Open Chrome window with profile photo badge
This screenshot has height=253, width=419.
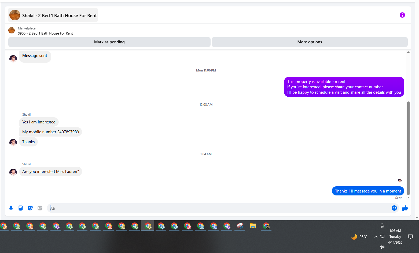tap(266, 226)
